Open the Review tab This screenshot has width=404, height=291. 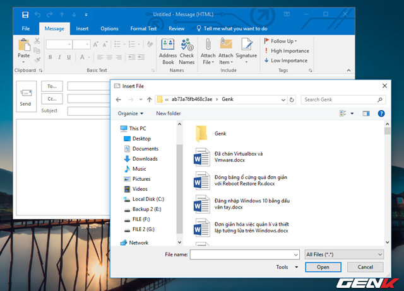point(177,28)
